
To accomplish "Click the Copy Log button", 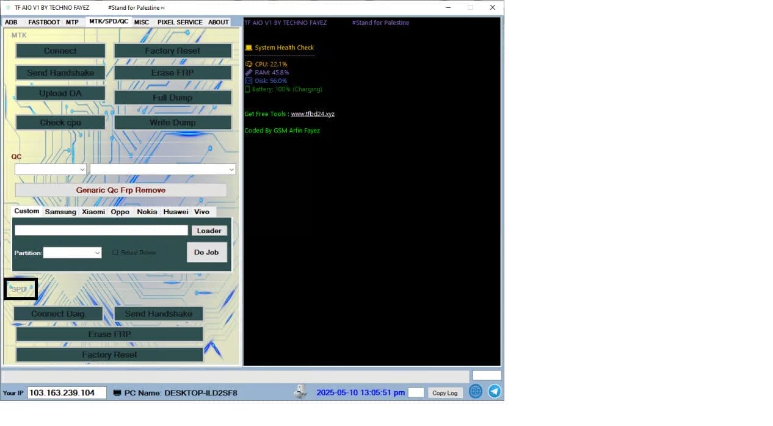I will click(x=445, y=393).
